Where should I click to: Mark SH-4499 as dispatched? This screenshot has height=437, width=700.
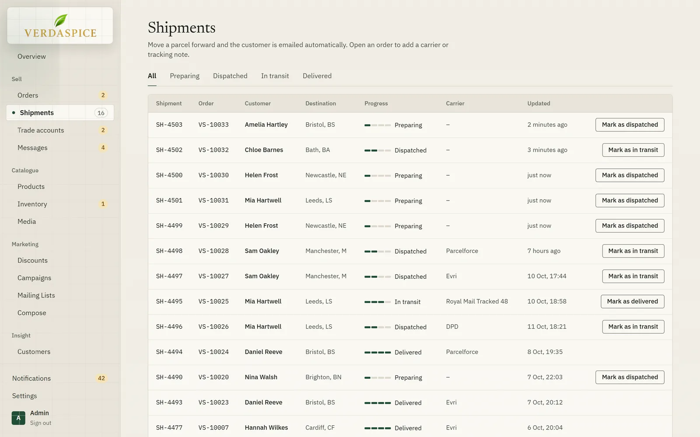coord(630,226)
